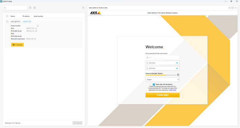Show password info next to strength bar
This screenshot has width=240, height=128.
pyautogui.click(x=178, y=75)
